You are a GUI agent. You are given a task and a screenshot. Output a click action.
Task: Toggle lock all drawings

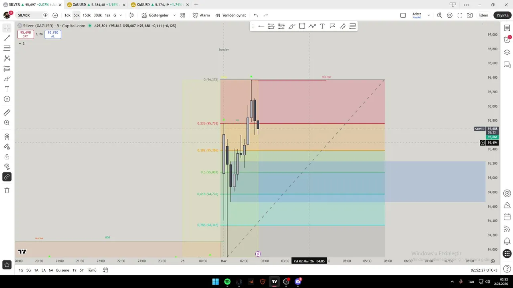pyautogui.click(x=7, y=157)
